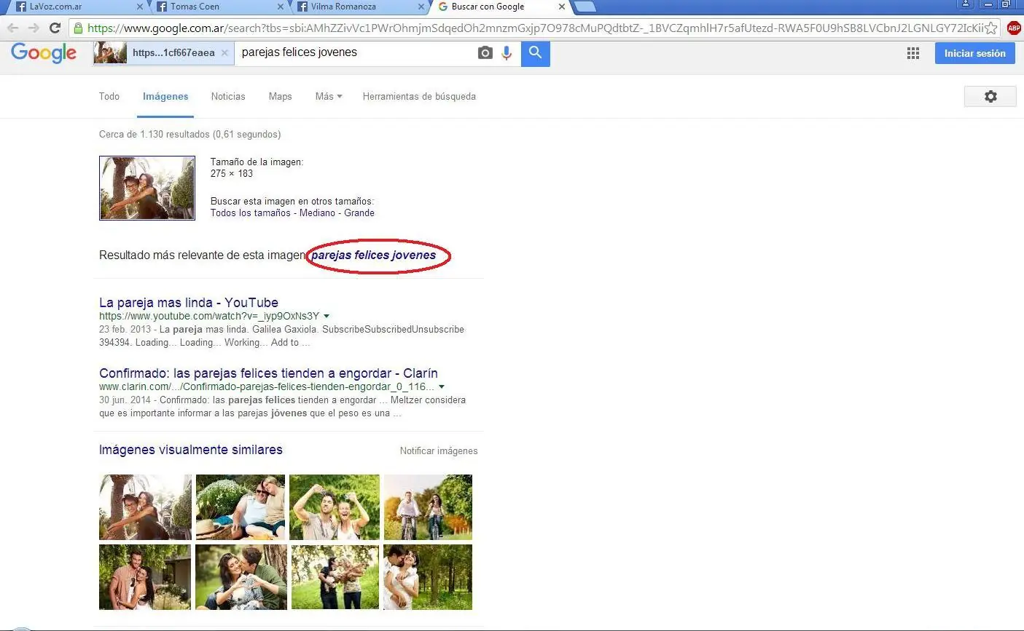Open similar image of couple hugging in park

point(335,577)
